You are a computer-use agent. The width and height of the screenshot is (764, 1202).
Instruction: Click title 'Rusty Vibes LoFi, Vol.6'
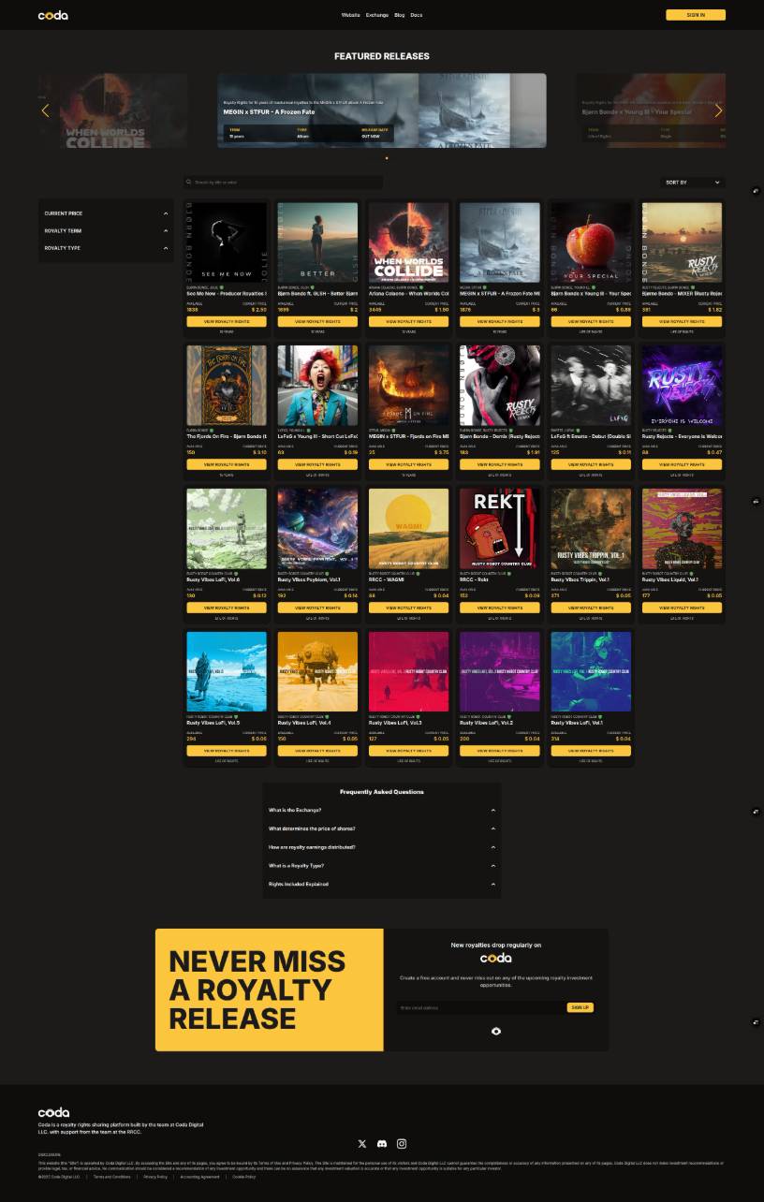click(213, 579)
